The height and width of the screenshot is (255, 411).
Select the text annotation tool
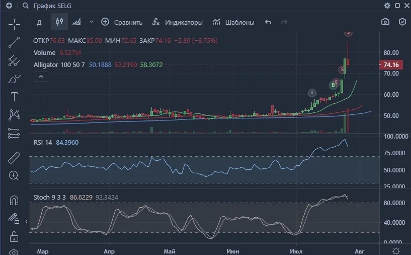pyautogui.click(x=14, y=97)
